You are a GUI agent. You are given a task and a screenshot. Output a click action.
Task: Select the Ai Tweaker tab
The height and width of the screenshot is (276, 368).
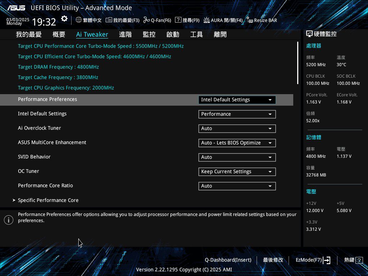coord(92,34)
